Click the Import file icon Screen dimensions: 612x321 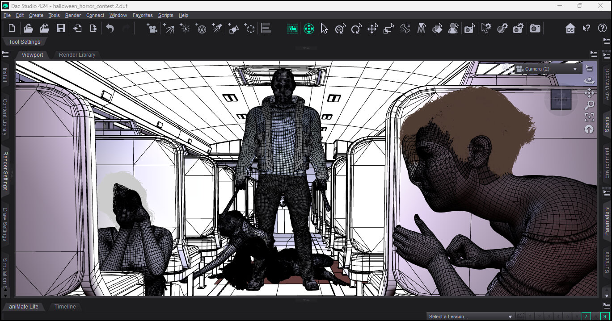coord(77,29)
